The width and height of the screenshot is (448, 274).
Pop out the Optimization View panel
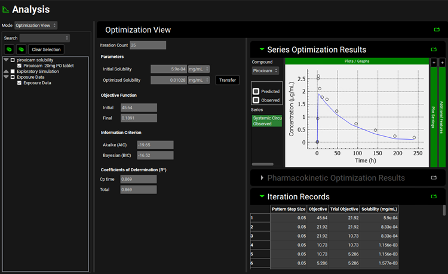tap(437, 30)
